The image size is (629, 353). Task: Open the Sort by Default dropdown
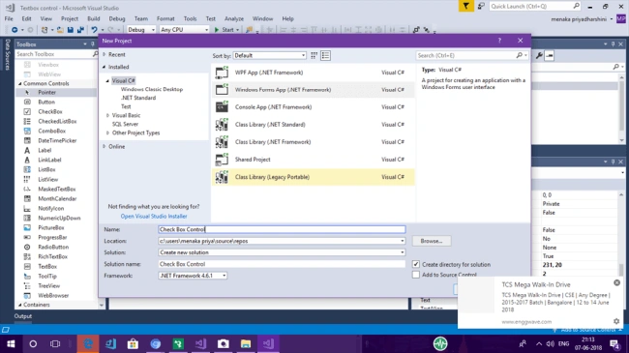[270, 56]
